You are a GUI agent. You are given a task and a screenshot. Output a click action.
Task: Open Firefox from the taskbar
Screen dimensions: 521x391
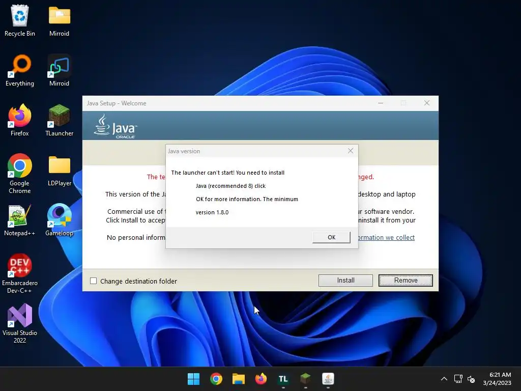coord(261,379)
